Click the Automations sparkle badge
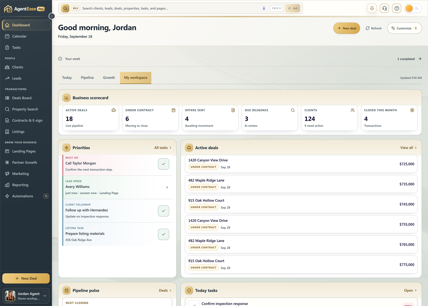The height and width of the screenshot is (306, 428). click(x=46, y=196)
